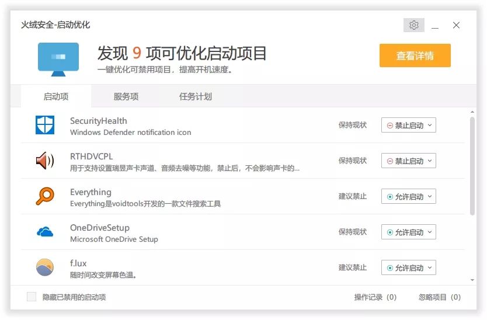Select the OneDriveSetup entry name
This screenshot has width=487, height=320.
(100, 228)
